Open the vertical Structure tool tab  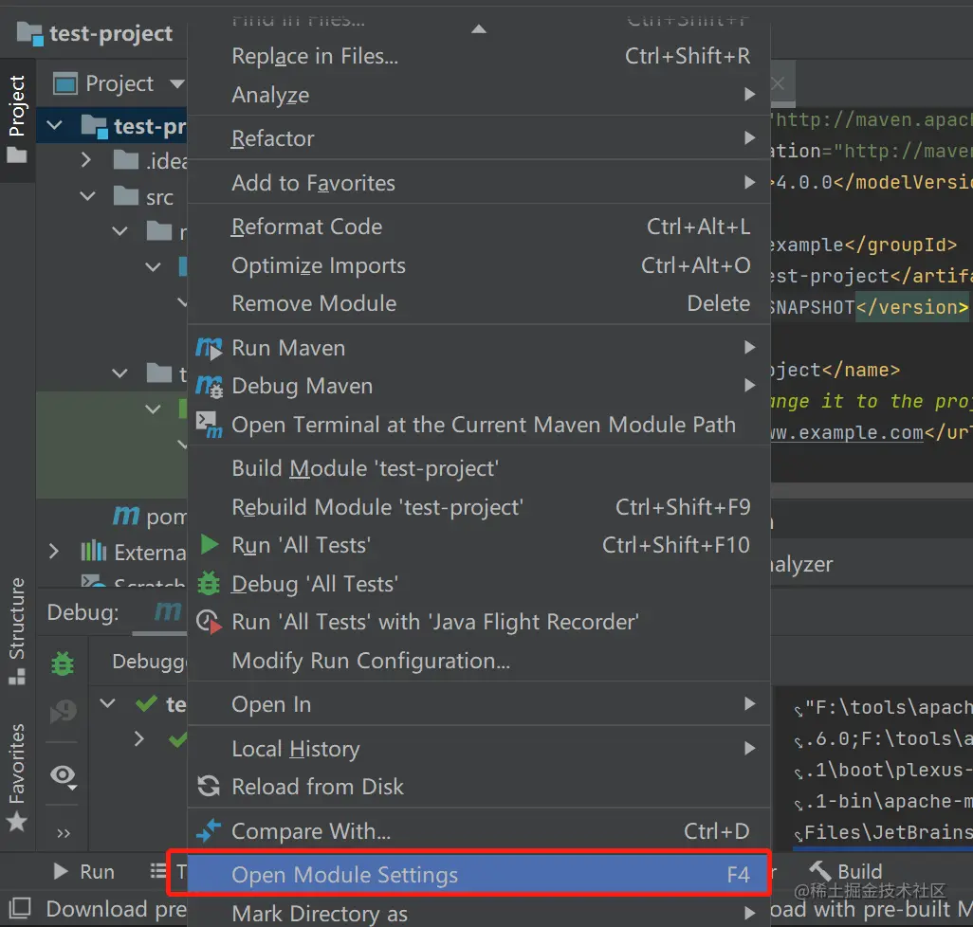(17, 632)
